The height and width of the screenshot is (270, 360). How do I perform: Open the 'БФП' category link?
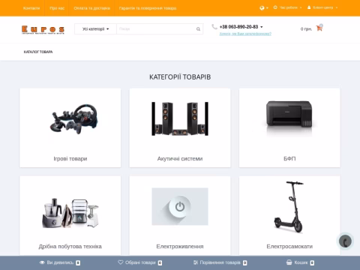pos(289,159)
